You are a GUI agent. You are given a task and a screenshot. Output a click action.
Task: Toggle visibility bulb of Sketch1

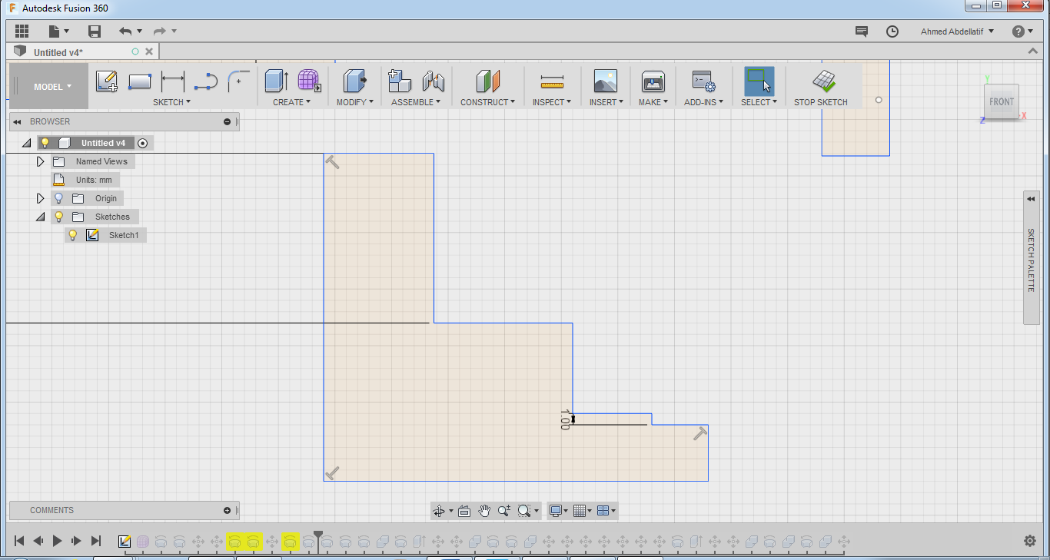click(73, 235)
